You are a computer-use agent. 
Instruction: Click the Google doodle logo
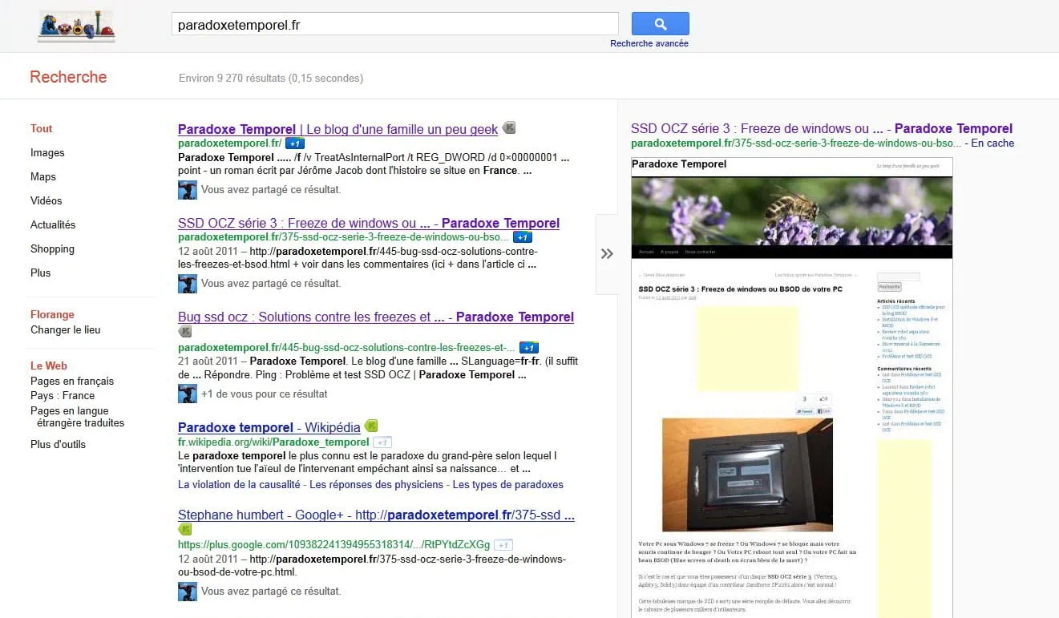click(76, 26)
